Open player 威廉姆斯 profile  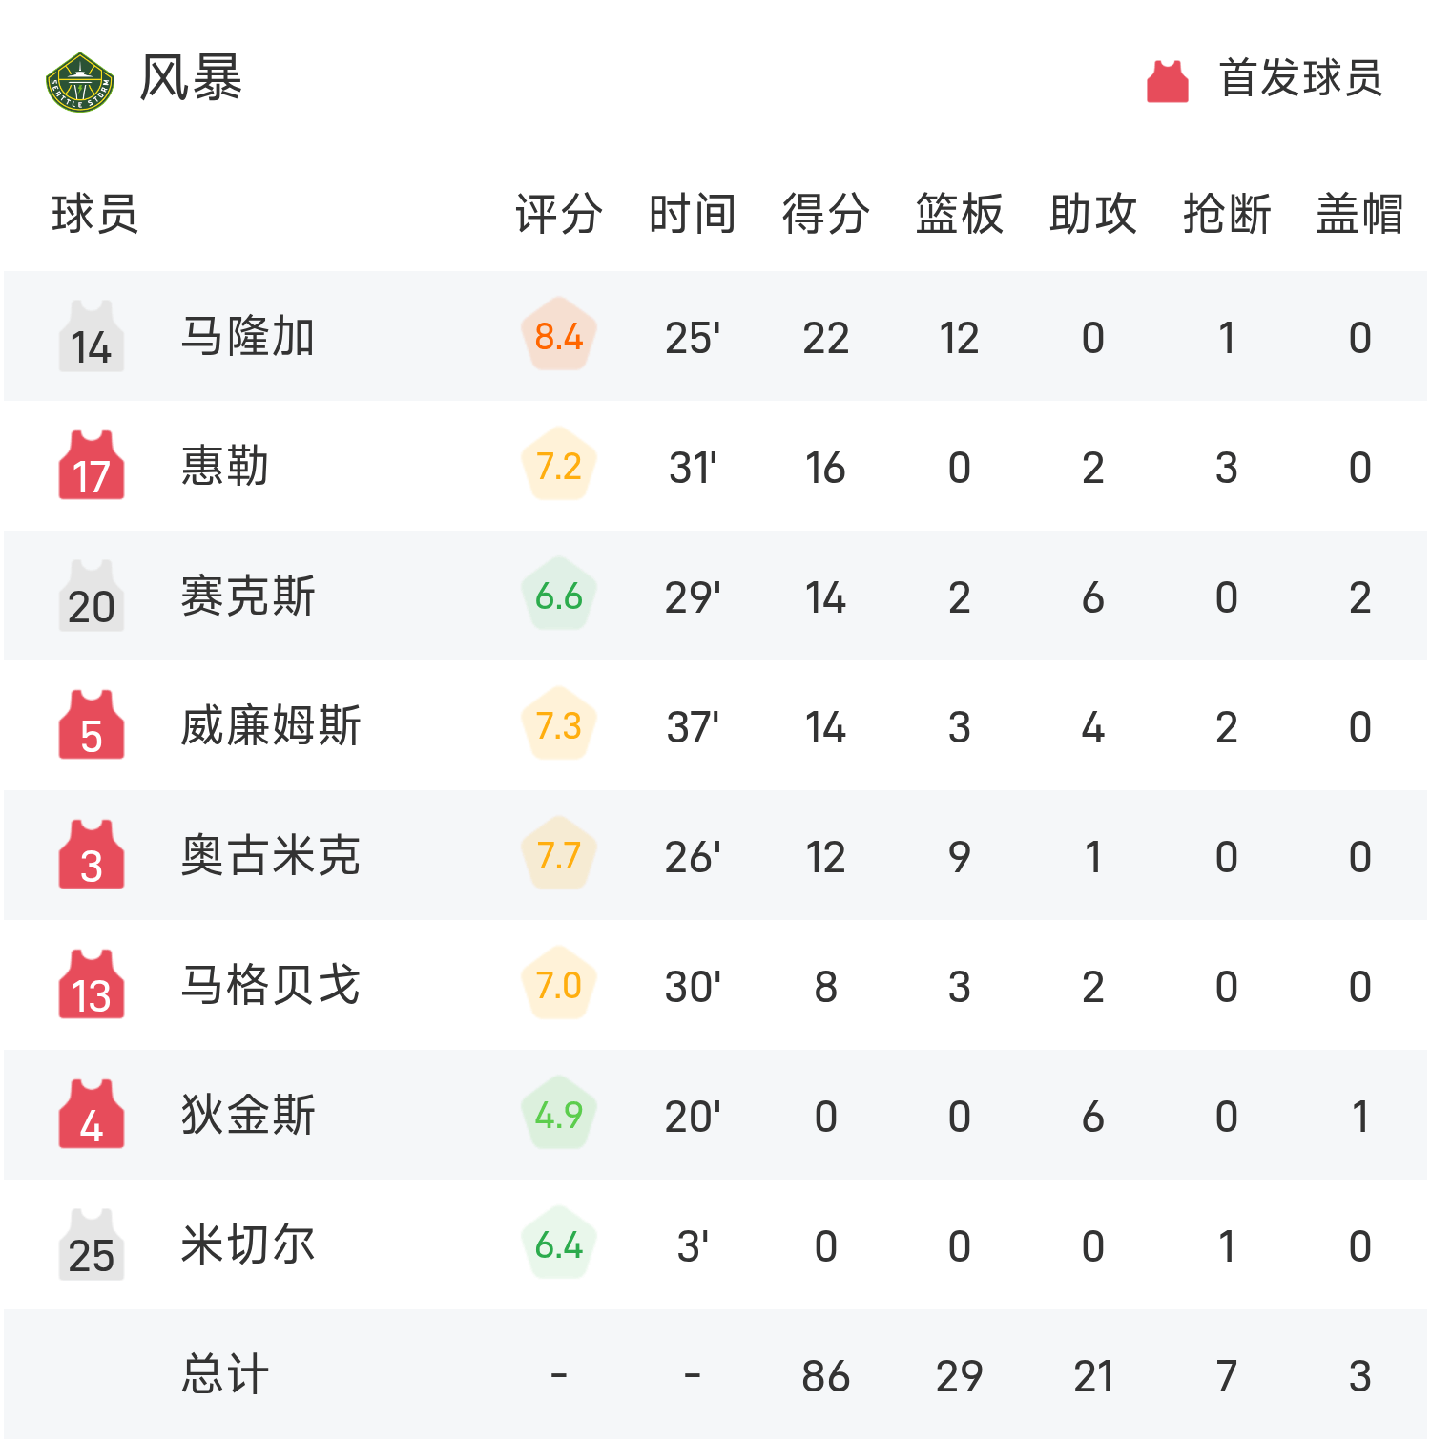click(271, 725)
